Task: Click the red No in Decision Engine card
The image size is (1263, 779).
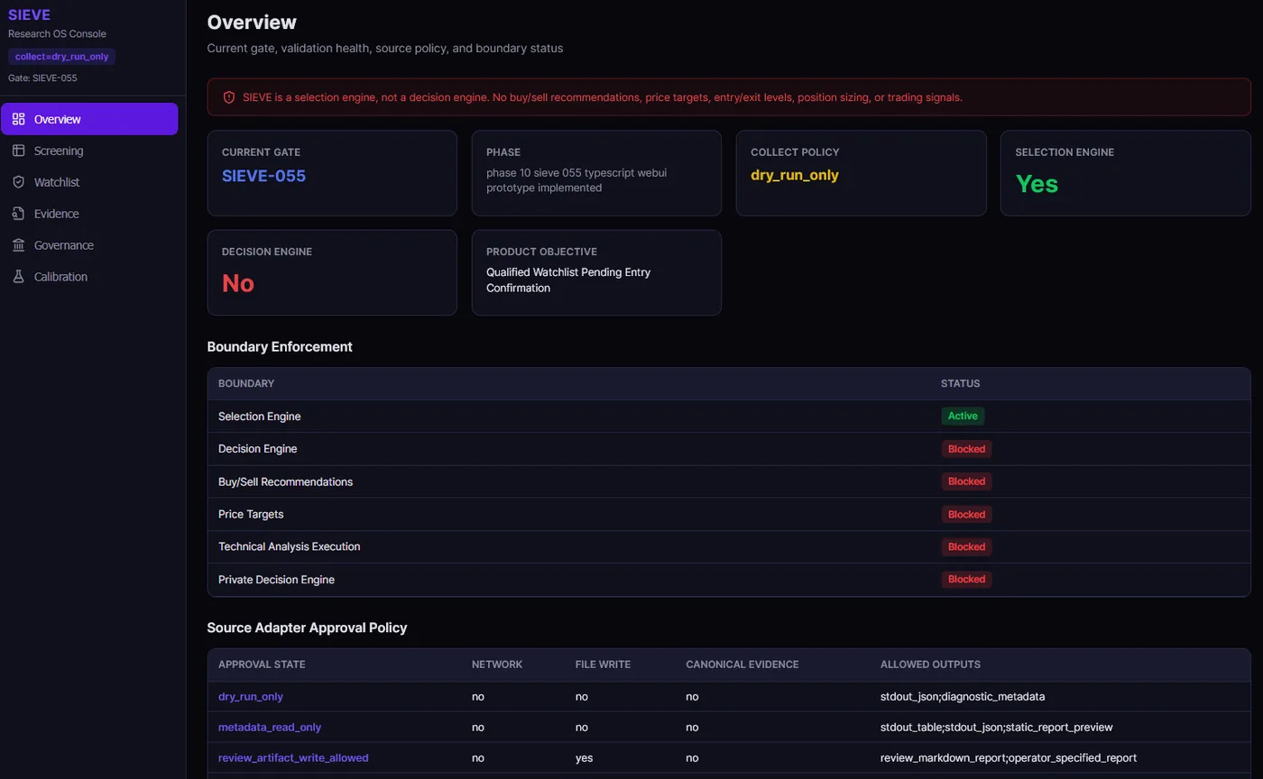Action: 238,283
